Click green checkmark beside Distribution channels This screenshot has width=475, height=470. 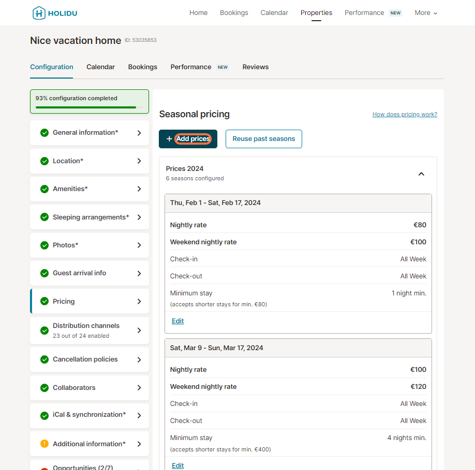[44, 331]
